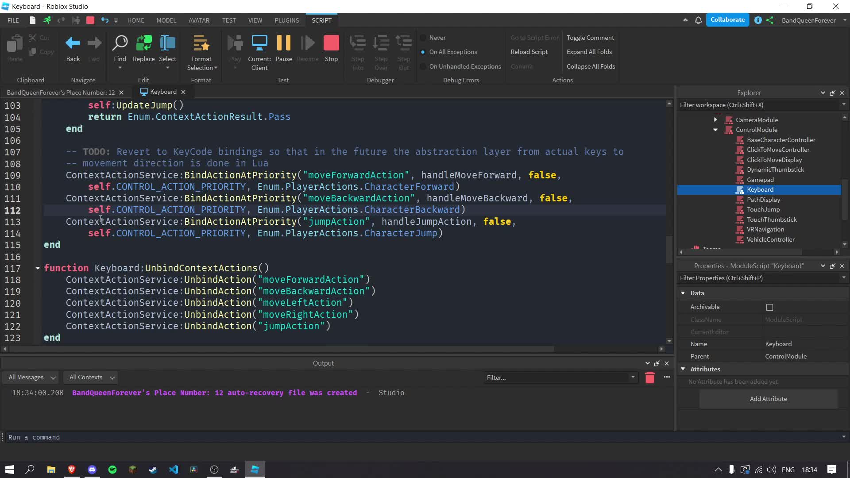The image size is (850, 478).
Task: Clear output with red trash icon
Action: click(x=649, y=378)
